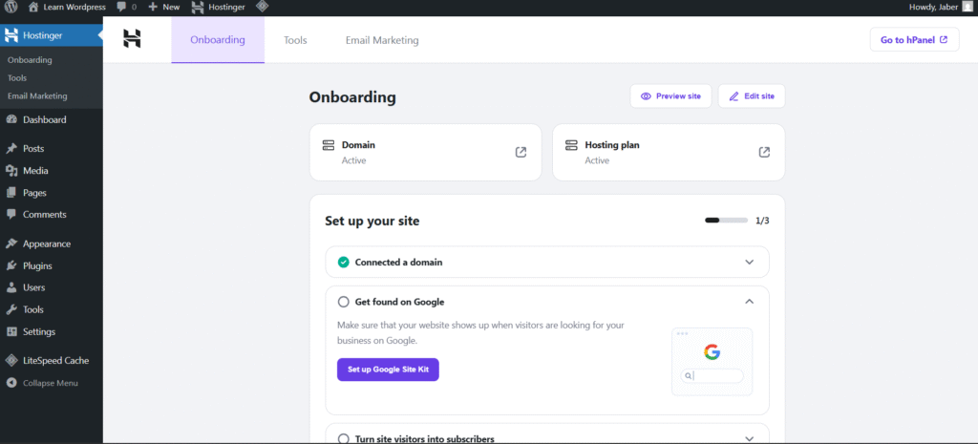Open Onboarding submenu item in sidebar

(x=30, y=60)
